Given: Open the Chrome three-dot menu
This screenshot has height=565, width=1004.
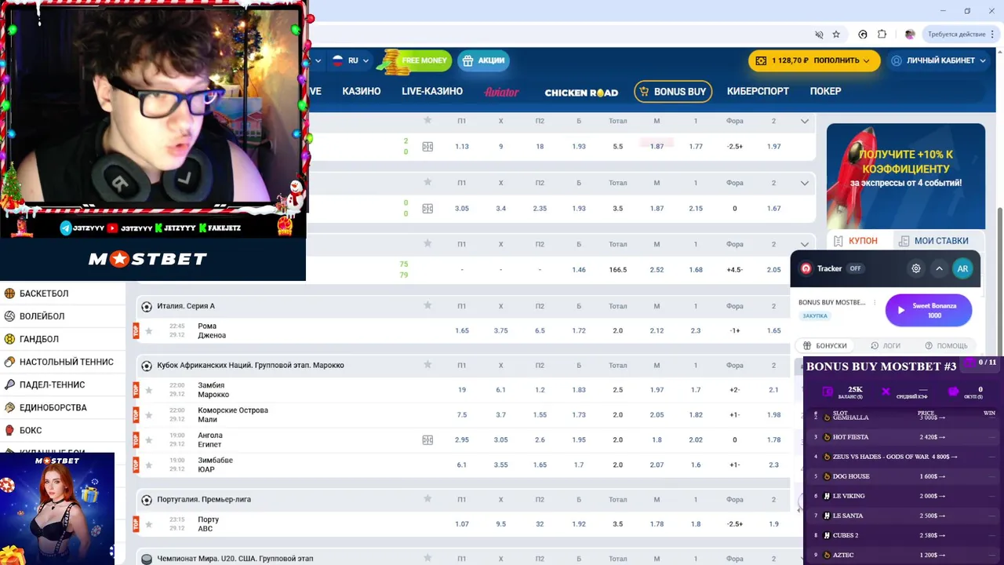Looking at the screenshot, I should [x=991, y=35].
